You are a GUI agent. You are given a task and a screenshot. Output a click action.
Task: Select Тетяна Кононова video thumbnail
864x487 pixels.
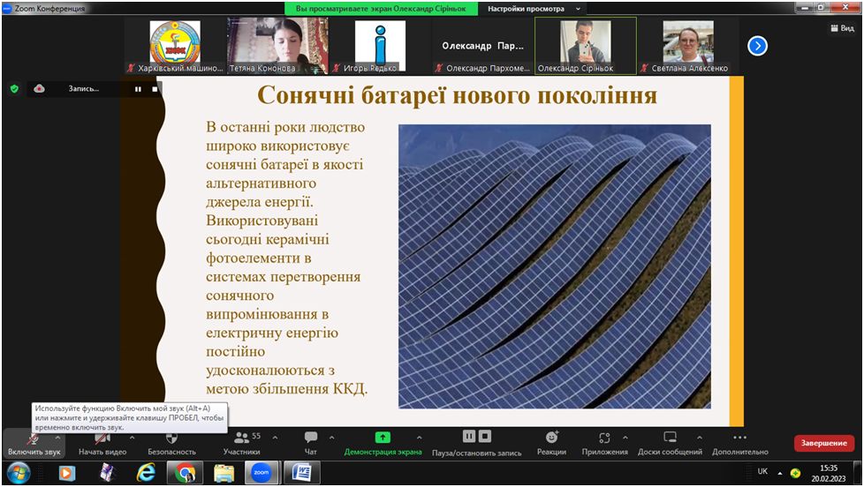(x=277, y=46)
